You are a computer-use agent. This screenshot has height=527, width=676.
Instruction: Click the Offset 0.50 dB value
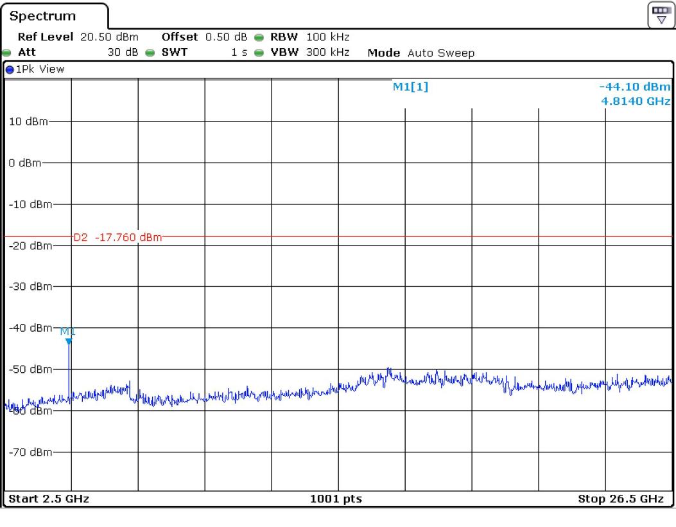226,37
